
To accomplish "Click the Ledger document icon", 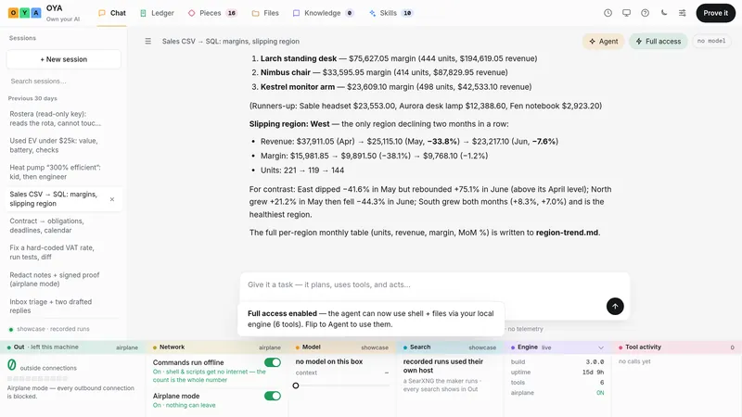I will click(x=144, y=13).
